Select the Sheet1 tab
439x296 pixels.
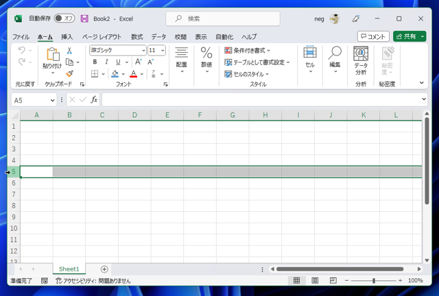(69, 269)
